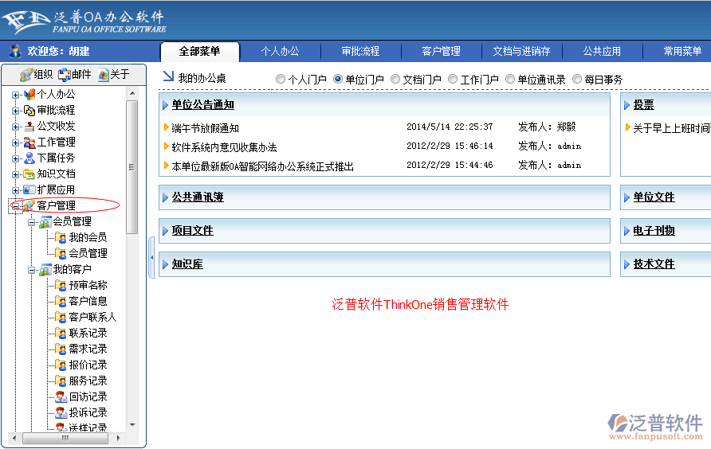The width and height of the screenshot is (711, 449).
Task: Click the 需求记录 item icon
Action: tap(61, 349)
